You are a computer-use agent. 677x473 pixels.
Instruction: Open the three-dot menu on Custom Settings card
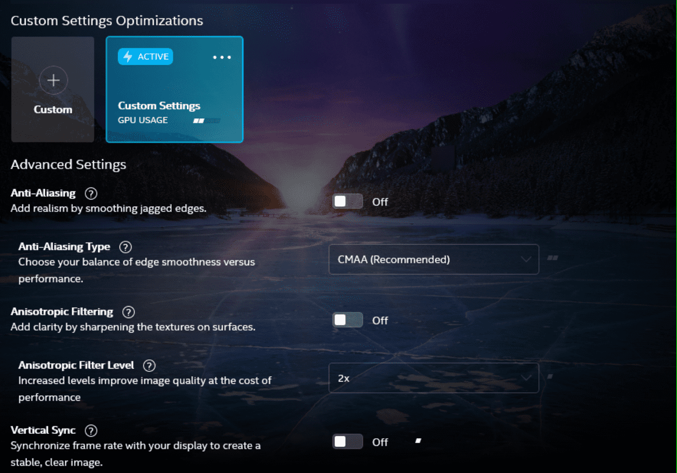[x=222, y=56]
